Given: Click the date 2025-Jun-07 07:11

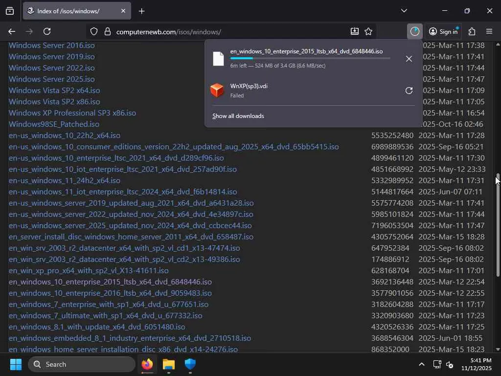Looking at the screenshot, I should (x=450, y=192).
